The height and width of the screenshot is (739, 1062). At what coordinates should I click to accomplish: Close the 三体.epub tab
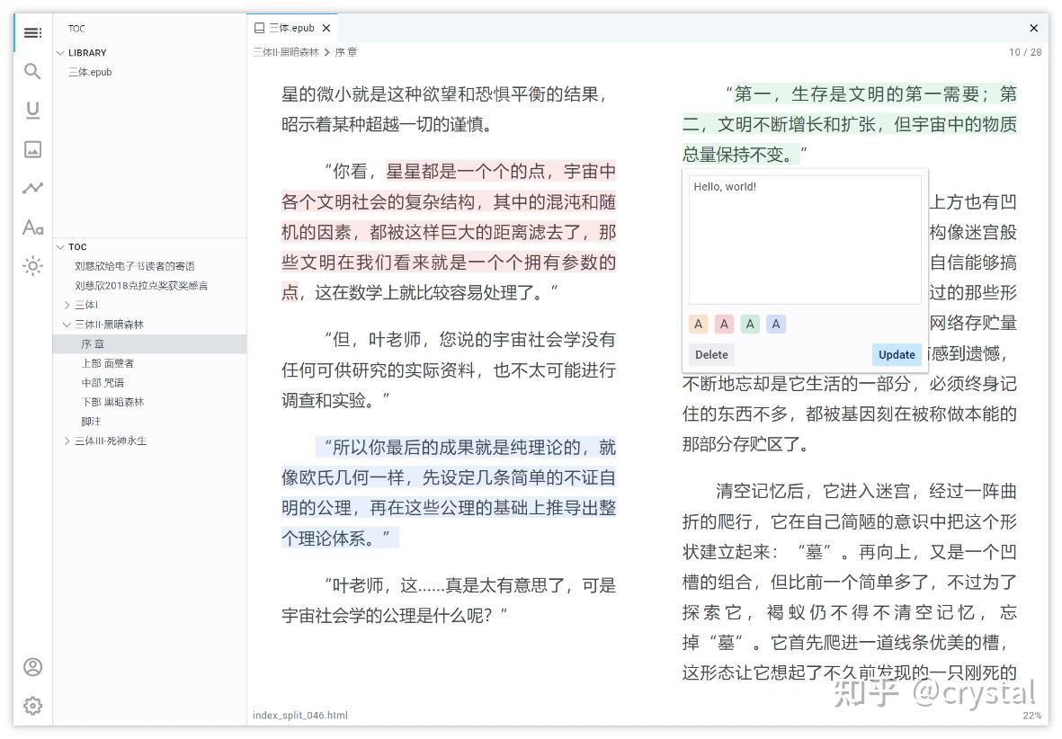pos(326,29)
